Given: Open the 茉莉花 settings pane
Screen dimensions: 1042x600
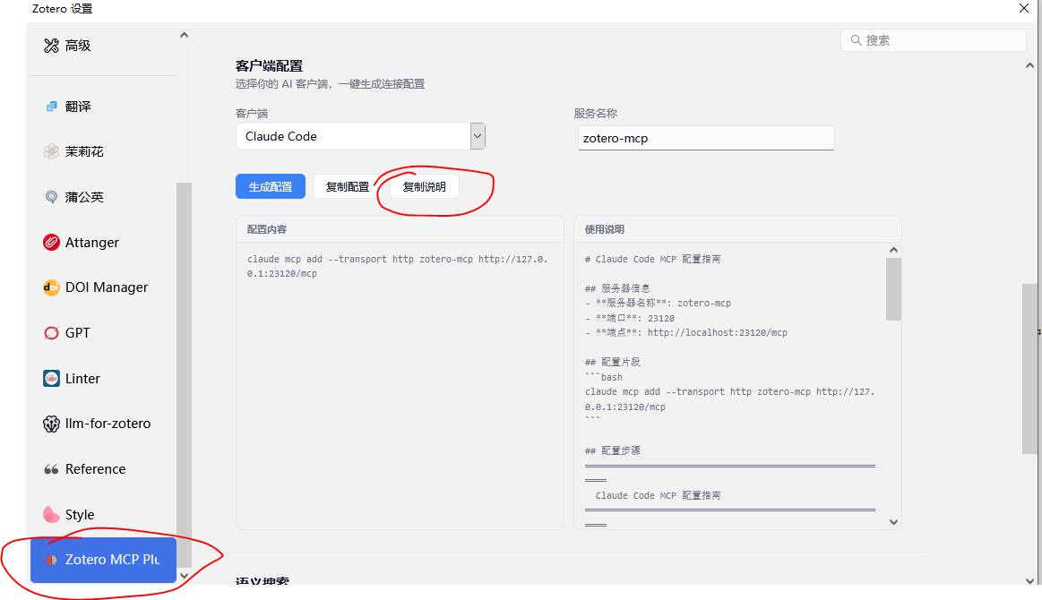Looking at the screenshot, I should pyautogui.click(x=103, y=151).
